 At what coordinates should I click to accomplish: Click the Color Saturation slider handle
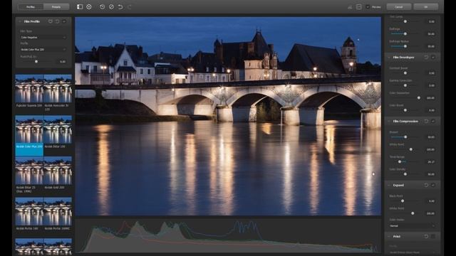pos(419,98)
